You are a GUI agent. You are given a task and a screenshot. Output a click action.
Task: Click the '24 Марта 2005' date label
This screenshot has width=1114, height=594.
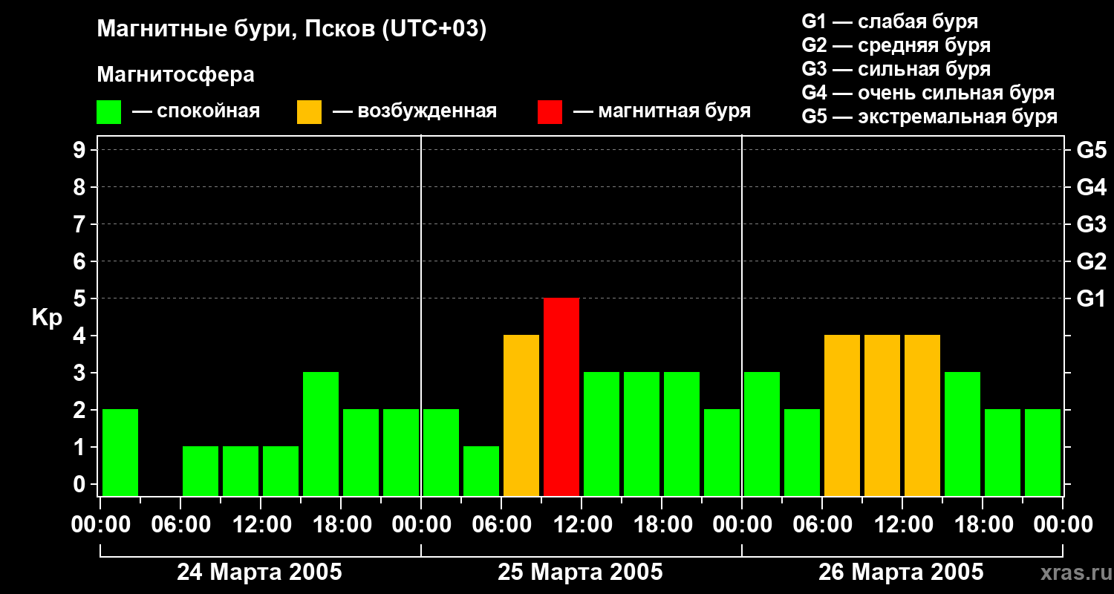point(259,572)
